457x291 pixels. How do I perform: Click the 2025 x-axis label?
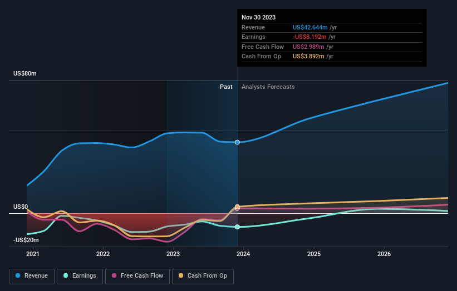point(314,254)
